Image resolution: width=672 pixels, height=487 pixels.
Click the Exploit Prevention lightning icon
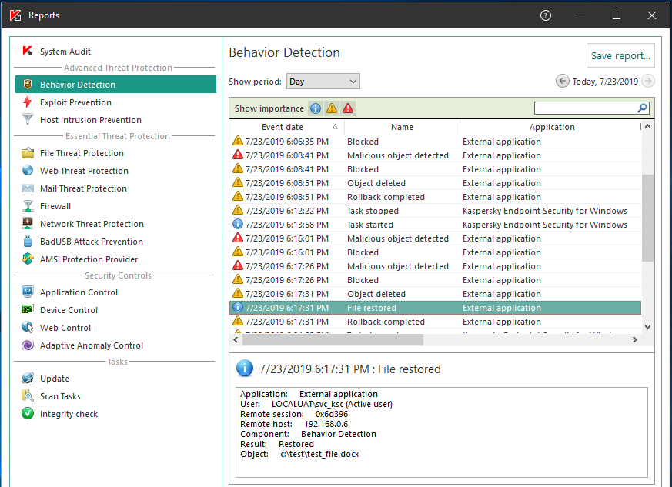click(x=28, y=102)
